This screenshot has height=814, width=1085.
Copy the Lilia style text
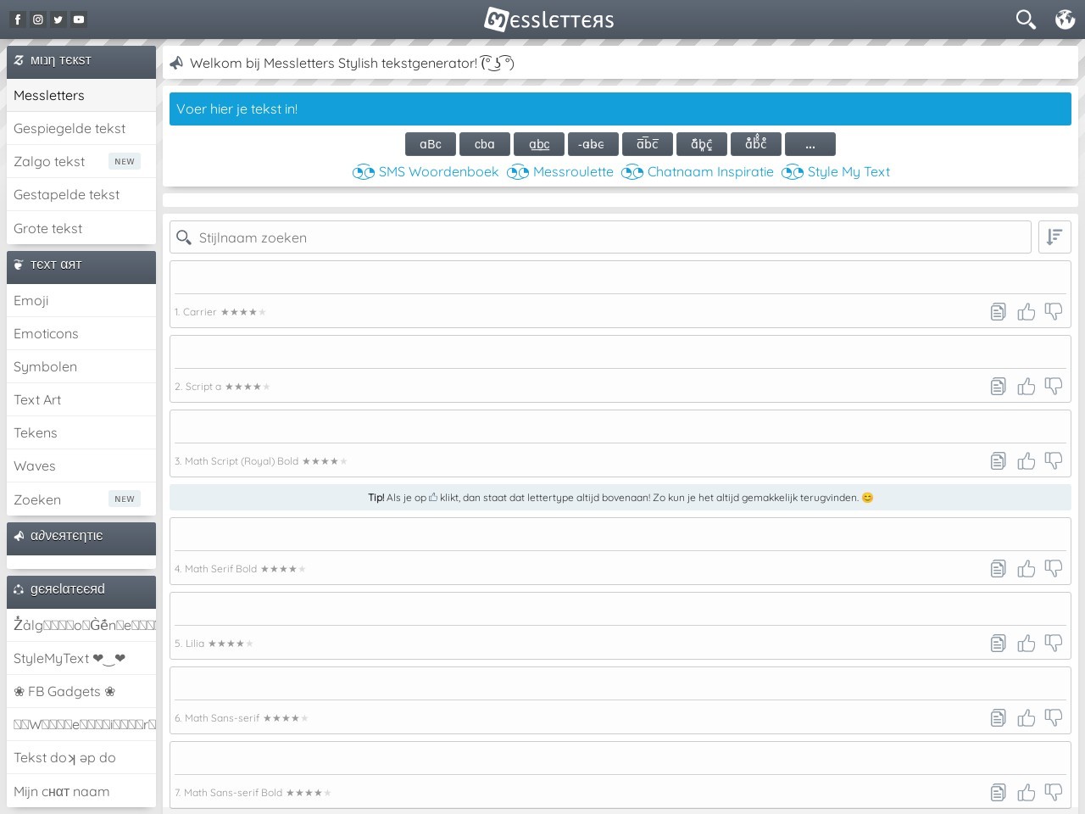[x=999, y=644]
